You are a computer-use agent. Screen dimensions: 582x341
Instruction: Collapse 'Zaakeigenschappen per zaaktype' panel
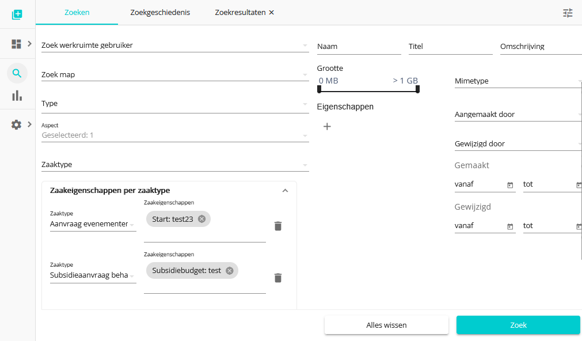[285, 191]
